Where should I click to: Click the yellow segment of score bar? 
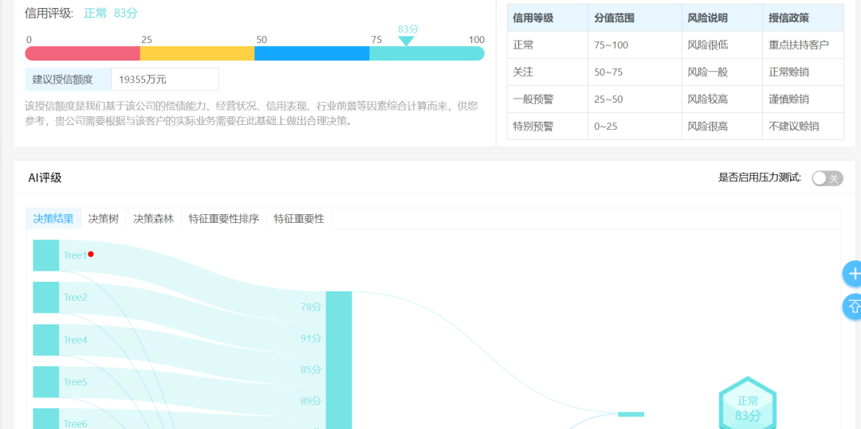[197, 53]
